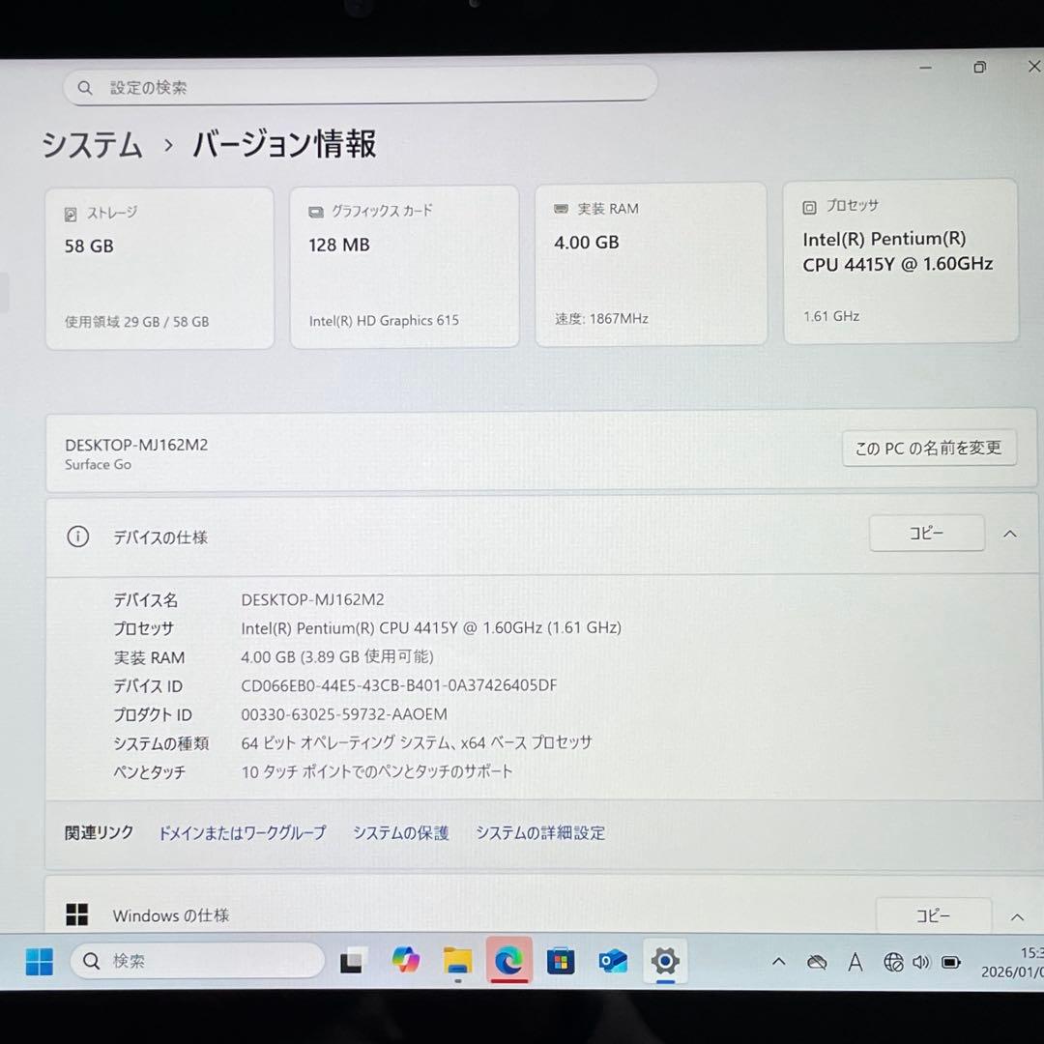Open Task View from the taskbar

pyautogui.click(x=351, y=961)
